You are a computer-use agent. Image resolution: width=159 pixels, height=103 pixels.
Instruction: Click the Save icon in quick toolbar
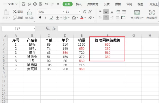point(24,4)
